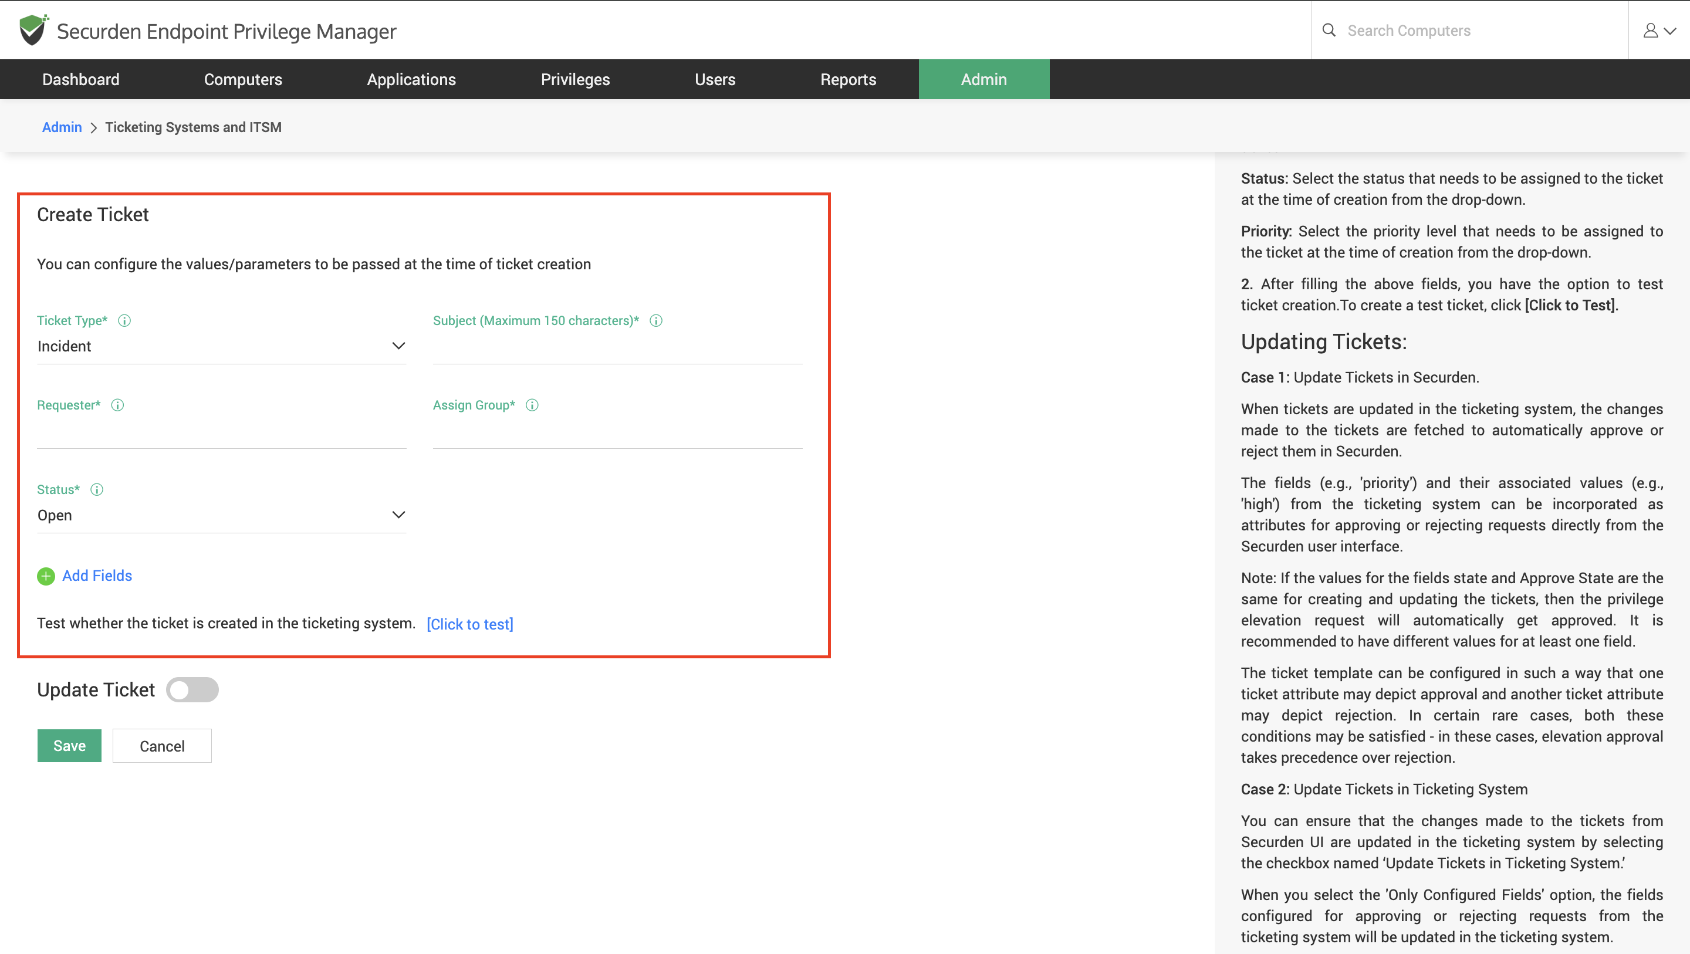Click the Requester input field
The height and width of the screenshot is (954, 1690).
click(x=222, y=432)
